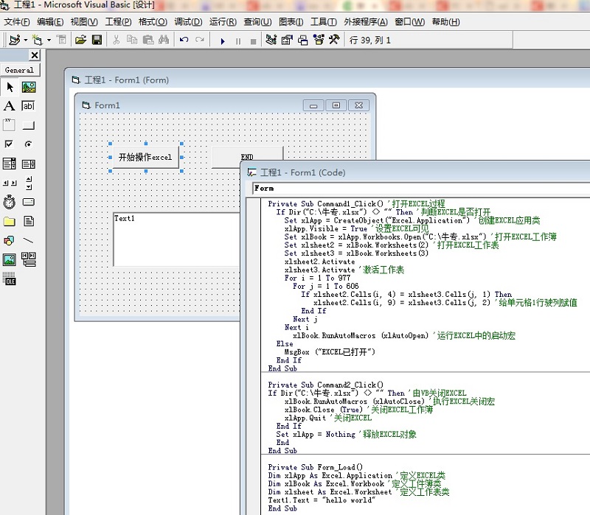590x515 pixels.
Task: Click the Cut scissors icon
Action: [117, 40]
